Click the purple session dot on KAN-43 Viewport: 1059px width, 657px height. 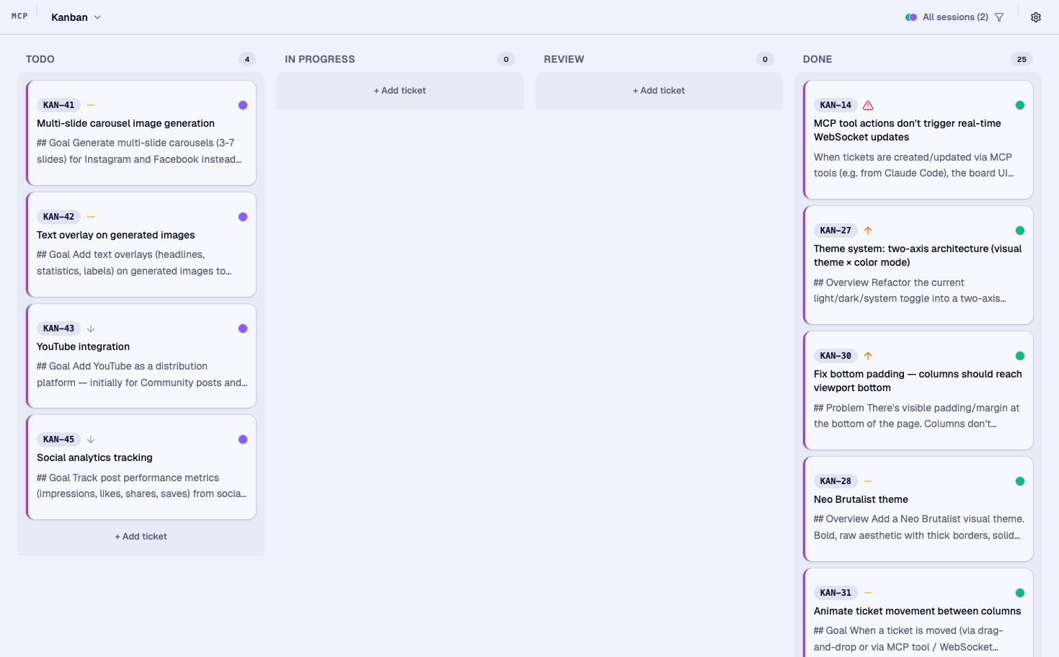[243, 328]
